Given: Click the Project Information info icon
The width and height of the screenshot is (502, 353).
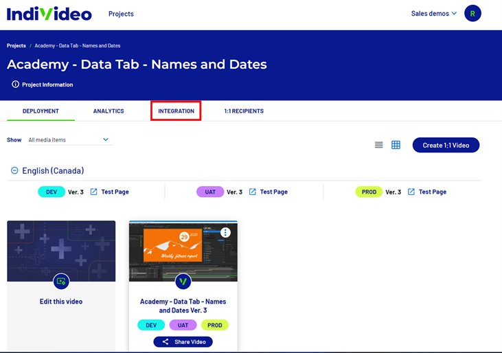Looking at the screenshot, I should pyautogui.click(x=15, y=84).
